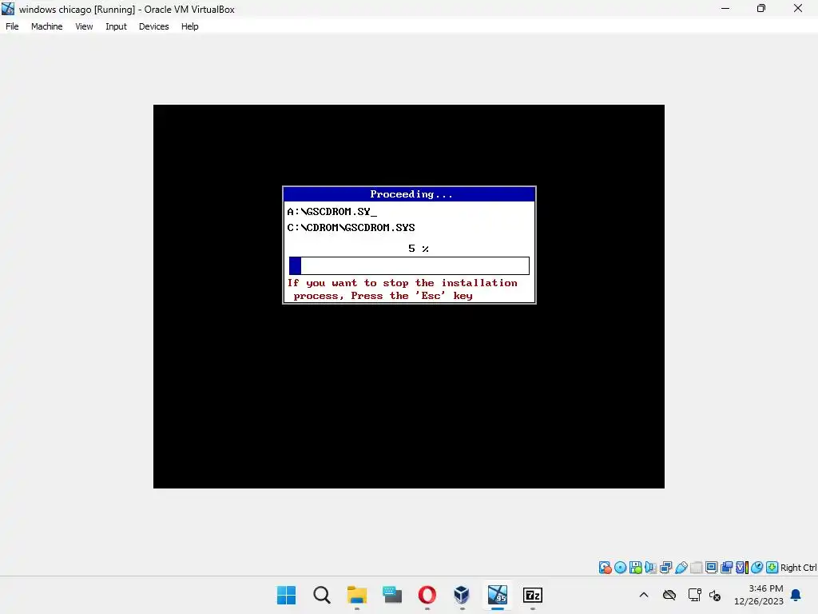Open Windows taskbar search
The height and width of the screenshot is (614, 818).
pyautogui.click(x=322, y=595)
